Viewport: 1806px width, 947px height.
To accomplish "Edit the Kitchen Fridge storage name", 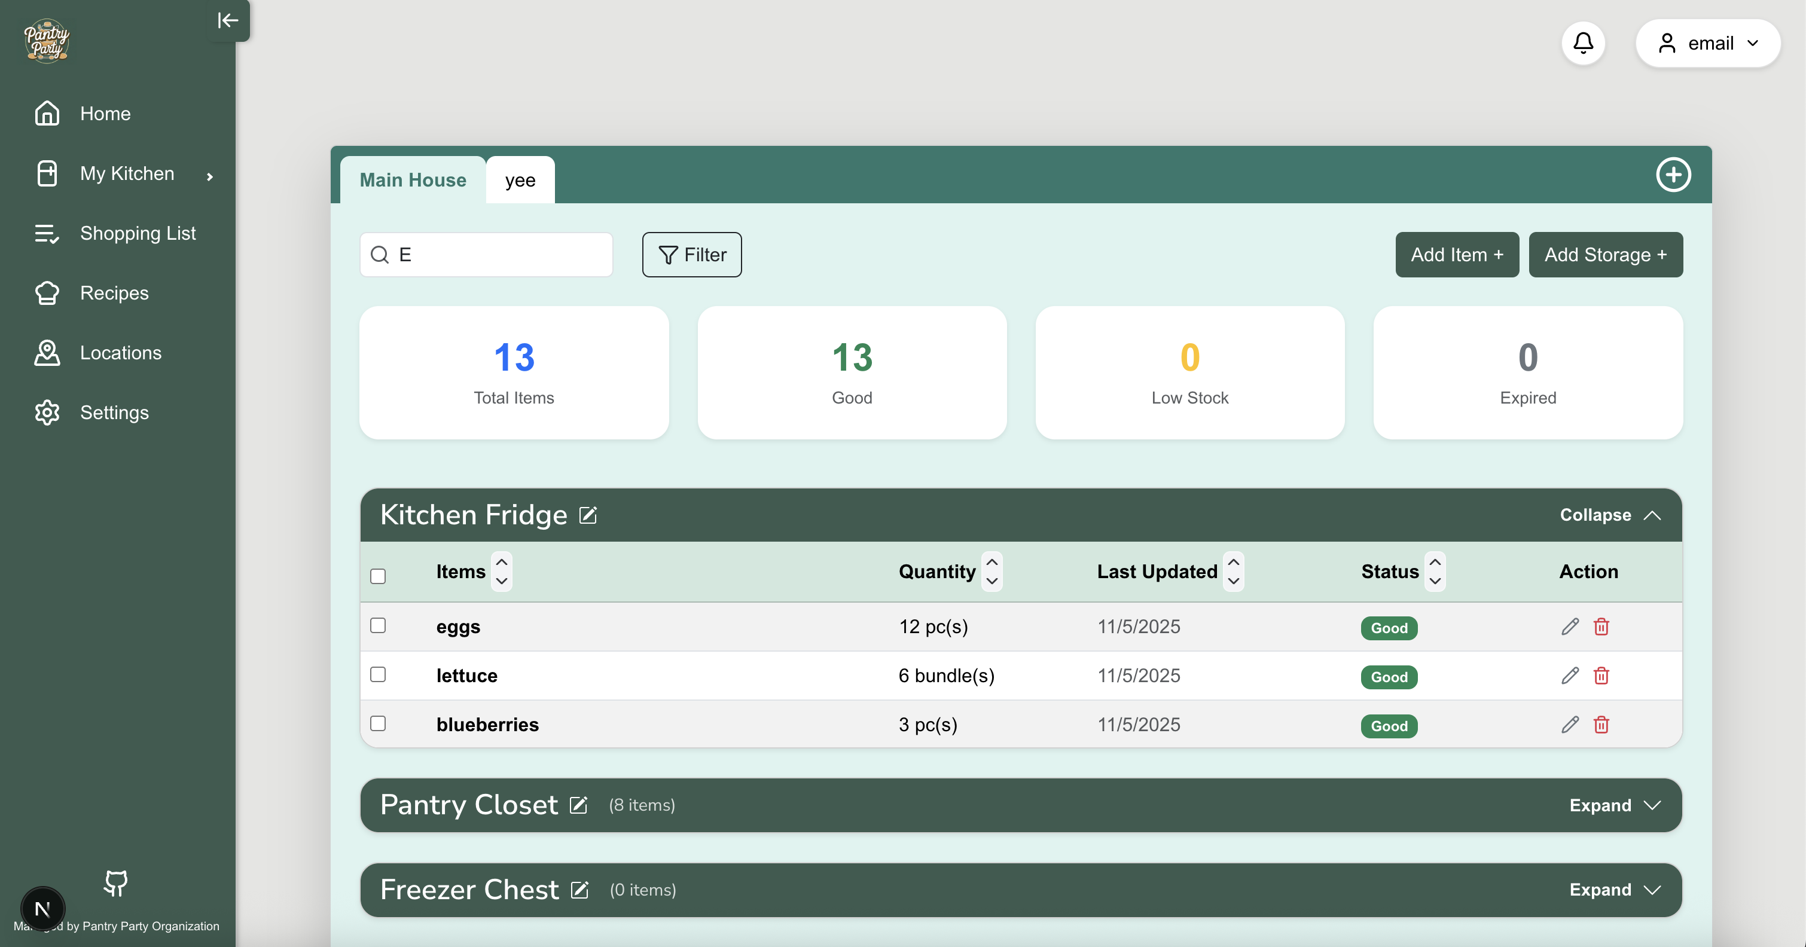I will pos(587,515).
